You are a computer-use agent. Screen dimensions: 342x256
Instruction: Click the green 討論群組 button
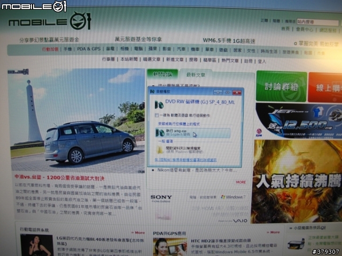(282, 86)
